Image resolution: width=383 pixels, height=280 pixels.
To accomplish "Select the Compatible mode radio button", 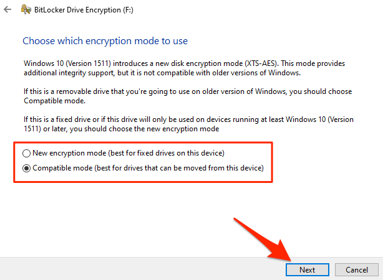I will point(26,168).
